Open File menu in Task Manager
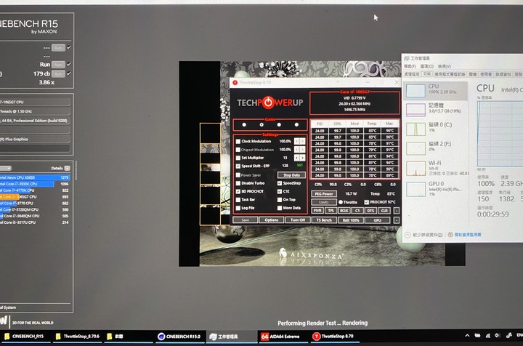The height and width of the screenshot is (346, 523). 410,66
